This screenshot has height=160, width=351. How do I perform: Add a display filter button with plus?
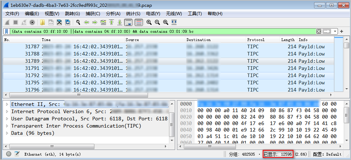[x=342, y=31]
